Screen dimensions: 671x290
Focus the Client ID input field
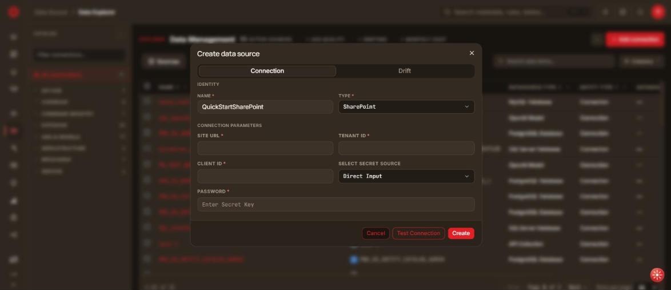coord(265,176)
